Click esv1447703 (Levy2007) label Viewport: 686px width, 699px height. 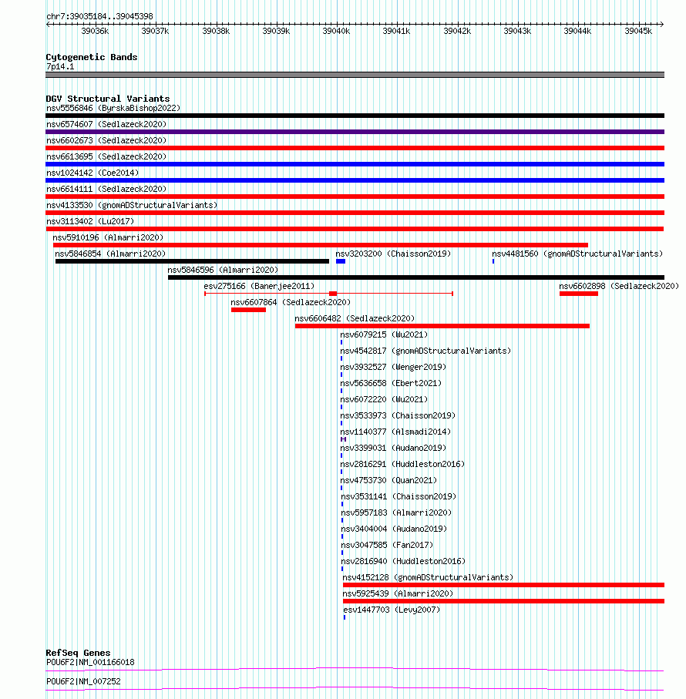tap(392, 610)
